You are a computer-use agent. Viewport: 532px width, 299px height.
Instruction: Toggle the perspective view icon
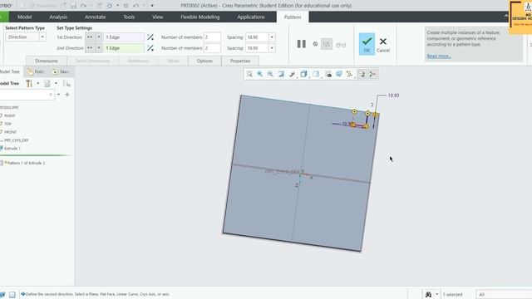pyautogui.click(x=338, y=74)
